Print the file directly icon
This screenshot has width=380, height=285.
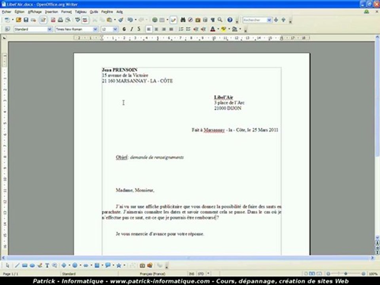pos(60,20)
